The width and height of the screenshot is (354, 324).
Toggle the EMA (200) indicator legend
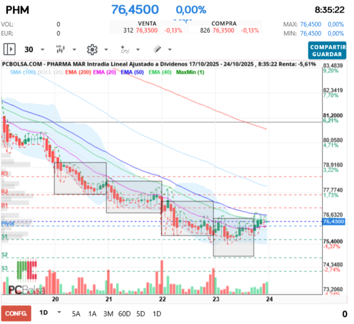pos(78,73)
